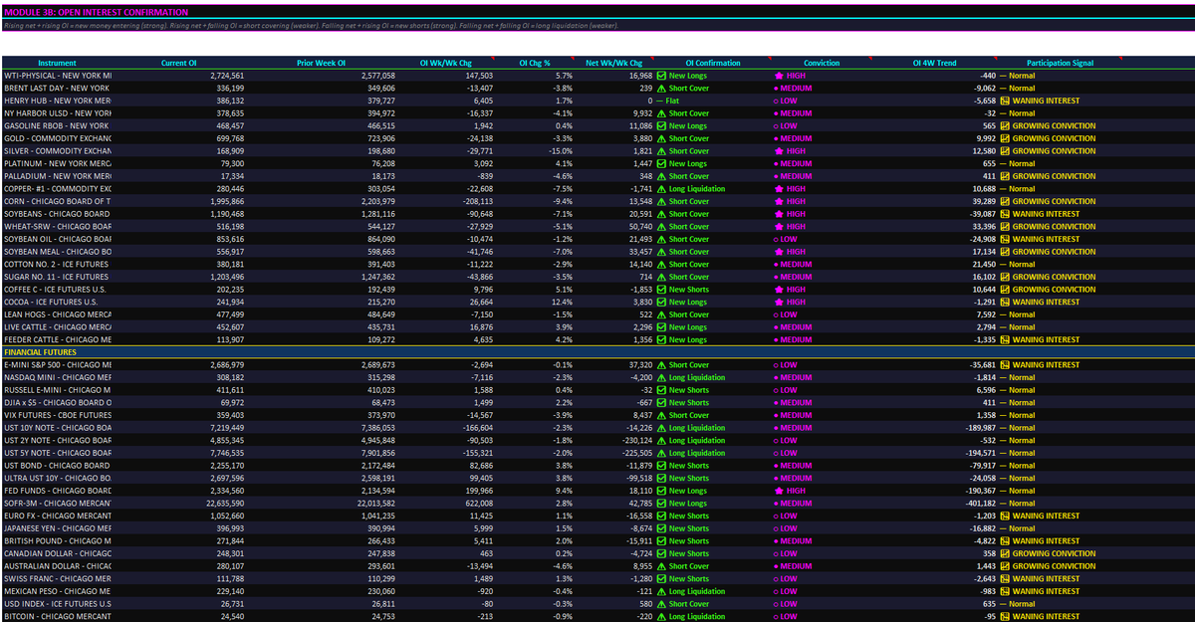Image resolution: width=1195 pixels, height=622 pixels.
Task: Click the Normal signal cell in COTTON NO. 2 row
Action: tap(1060, 264)
